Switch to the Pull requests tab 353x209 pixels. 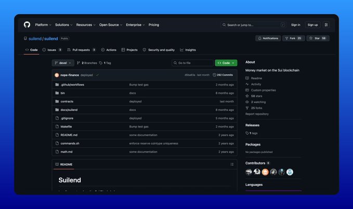81,50
